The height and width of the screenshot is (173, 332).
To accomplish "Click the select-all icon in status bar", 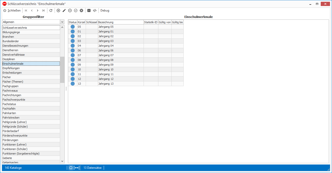I will click(71, 168).
